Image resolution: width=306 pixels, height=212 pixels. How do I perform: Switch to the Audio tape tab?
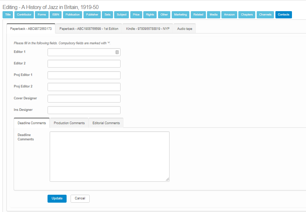[185, 29]
